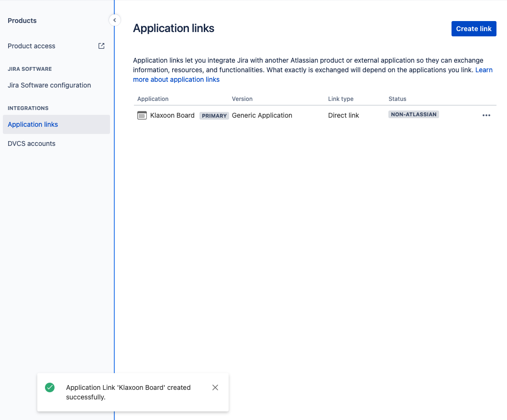Follow the 'Learn more about application links' link
The image size is (507, 420).
[x=176, y=79]
